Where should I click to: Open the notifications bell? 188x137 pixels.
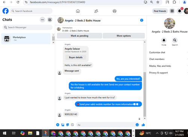pyautogui.click(x=180, y=11)
